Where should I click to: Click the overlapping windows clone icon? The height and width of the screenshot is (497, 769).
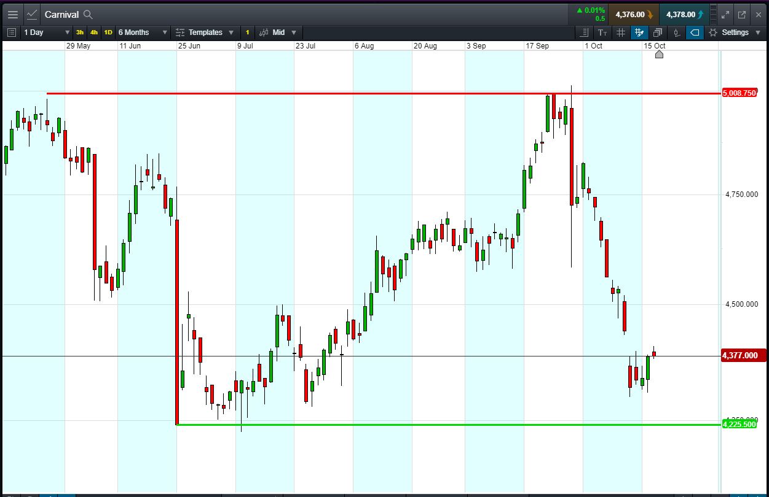(x=658, y=33)
